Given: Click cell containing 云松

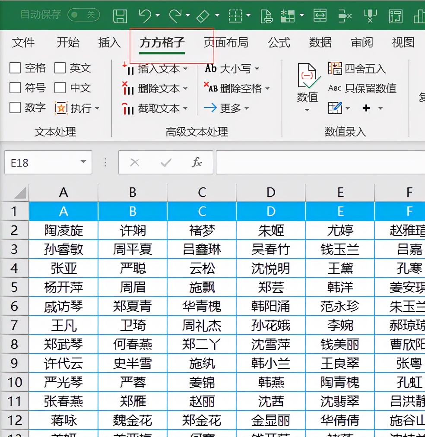Looking at the screenshot, I should (x=202, y=268).
